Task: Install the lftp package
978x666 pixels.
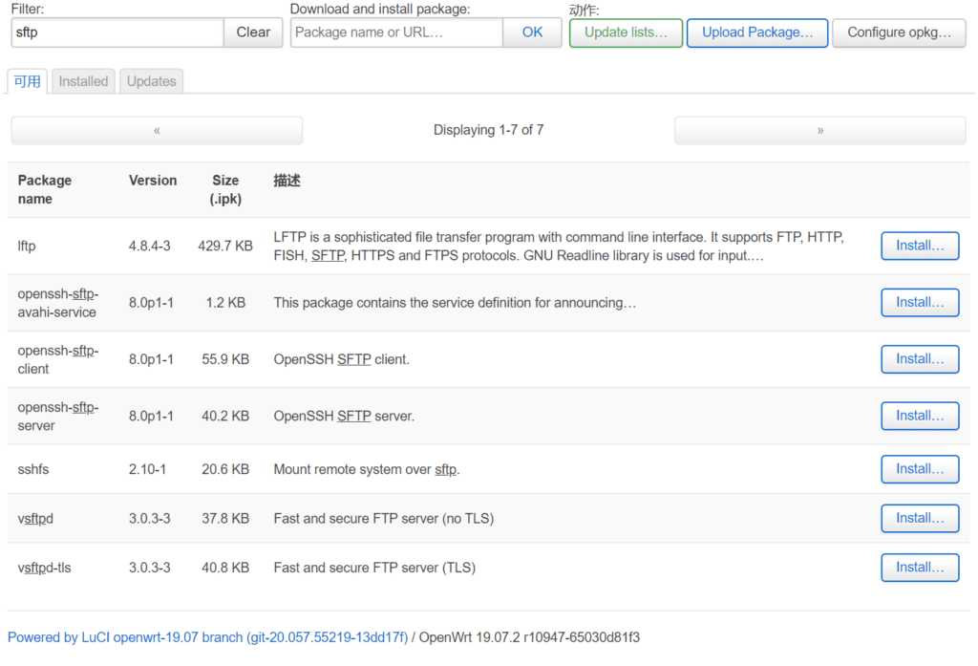Action: pos(919,246)
